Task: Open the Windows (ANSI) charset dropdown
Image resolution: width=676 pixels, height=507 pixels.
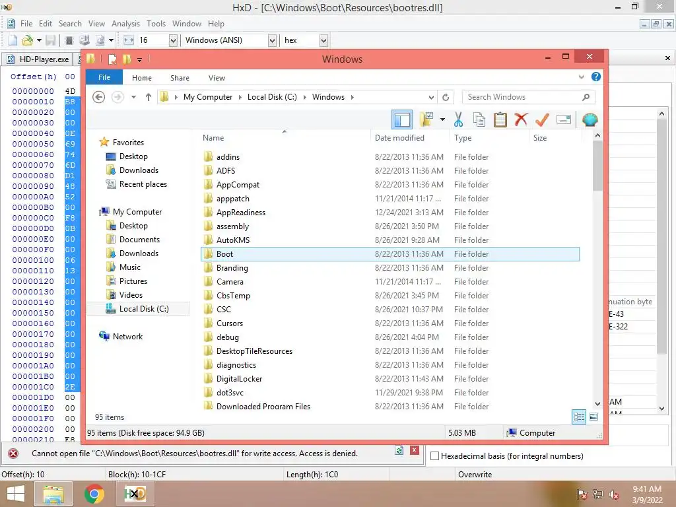Action: point(272,40)
